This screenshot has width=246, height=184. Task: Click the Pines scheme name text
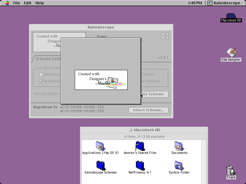[x=102, y=36]
